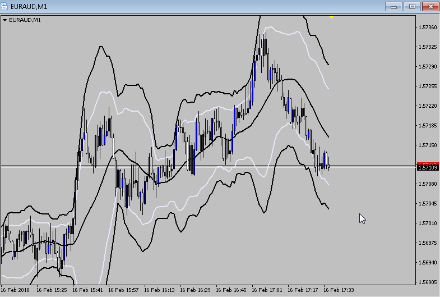Click the 16 Feb 16:45 time label

[231, 290]
